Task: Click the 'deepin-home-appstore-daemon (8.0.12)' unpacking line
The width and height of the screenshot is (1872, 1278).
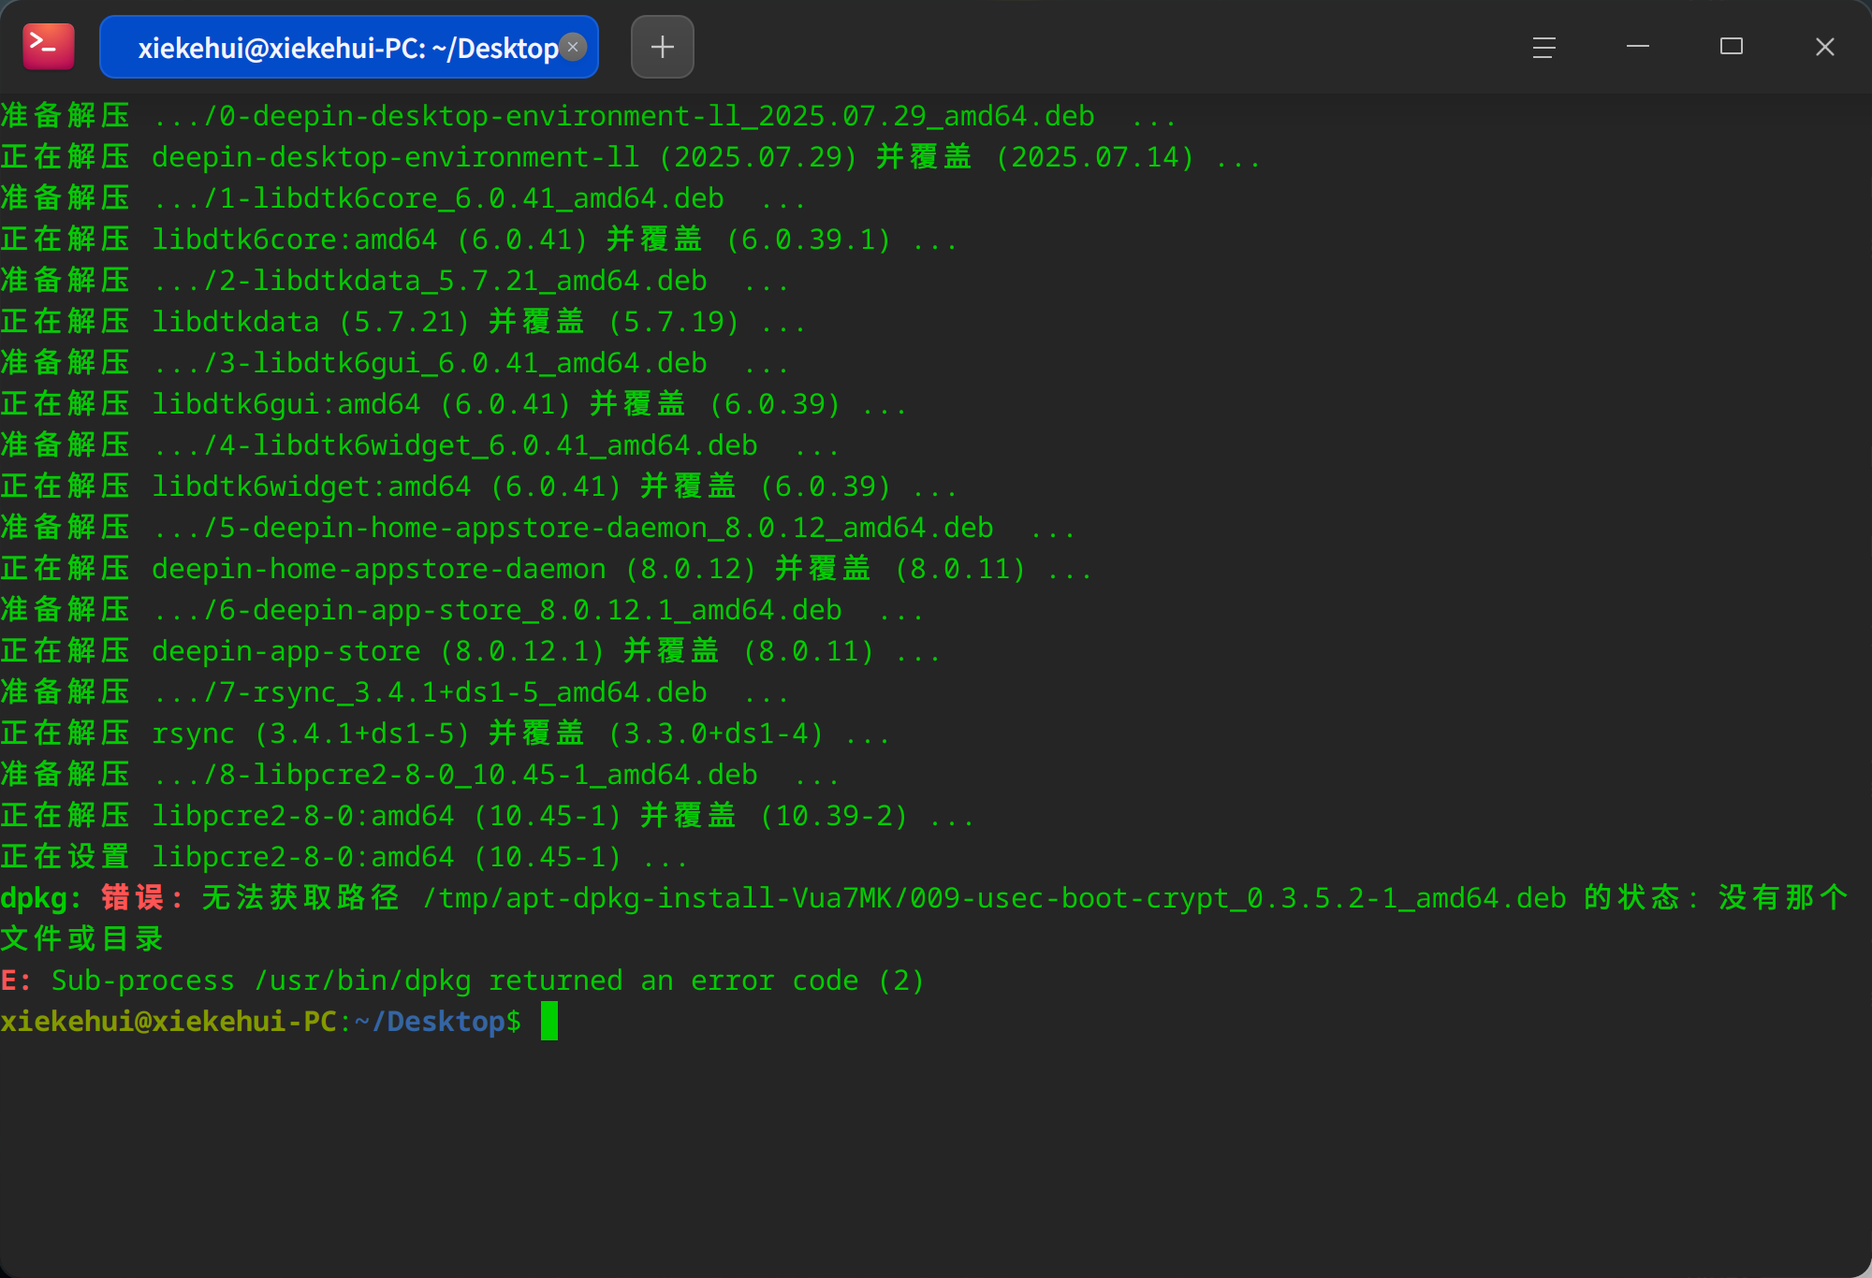Action: (x=547, y=569)
